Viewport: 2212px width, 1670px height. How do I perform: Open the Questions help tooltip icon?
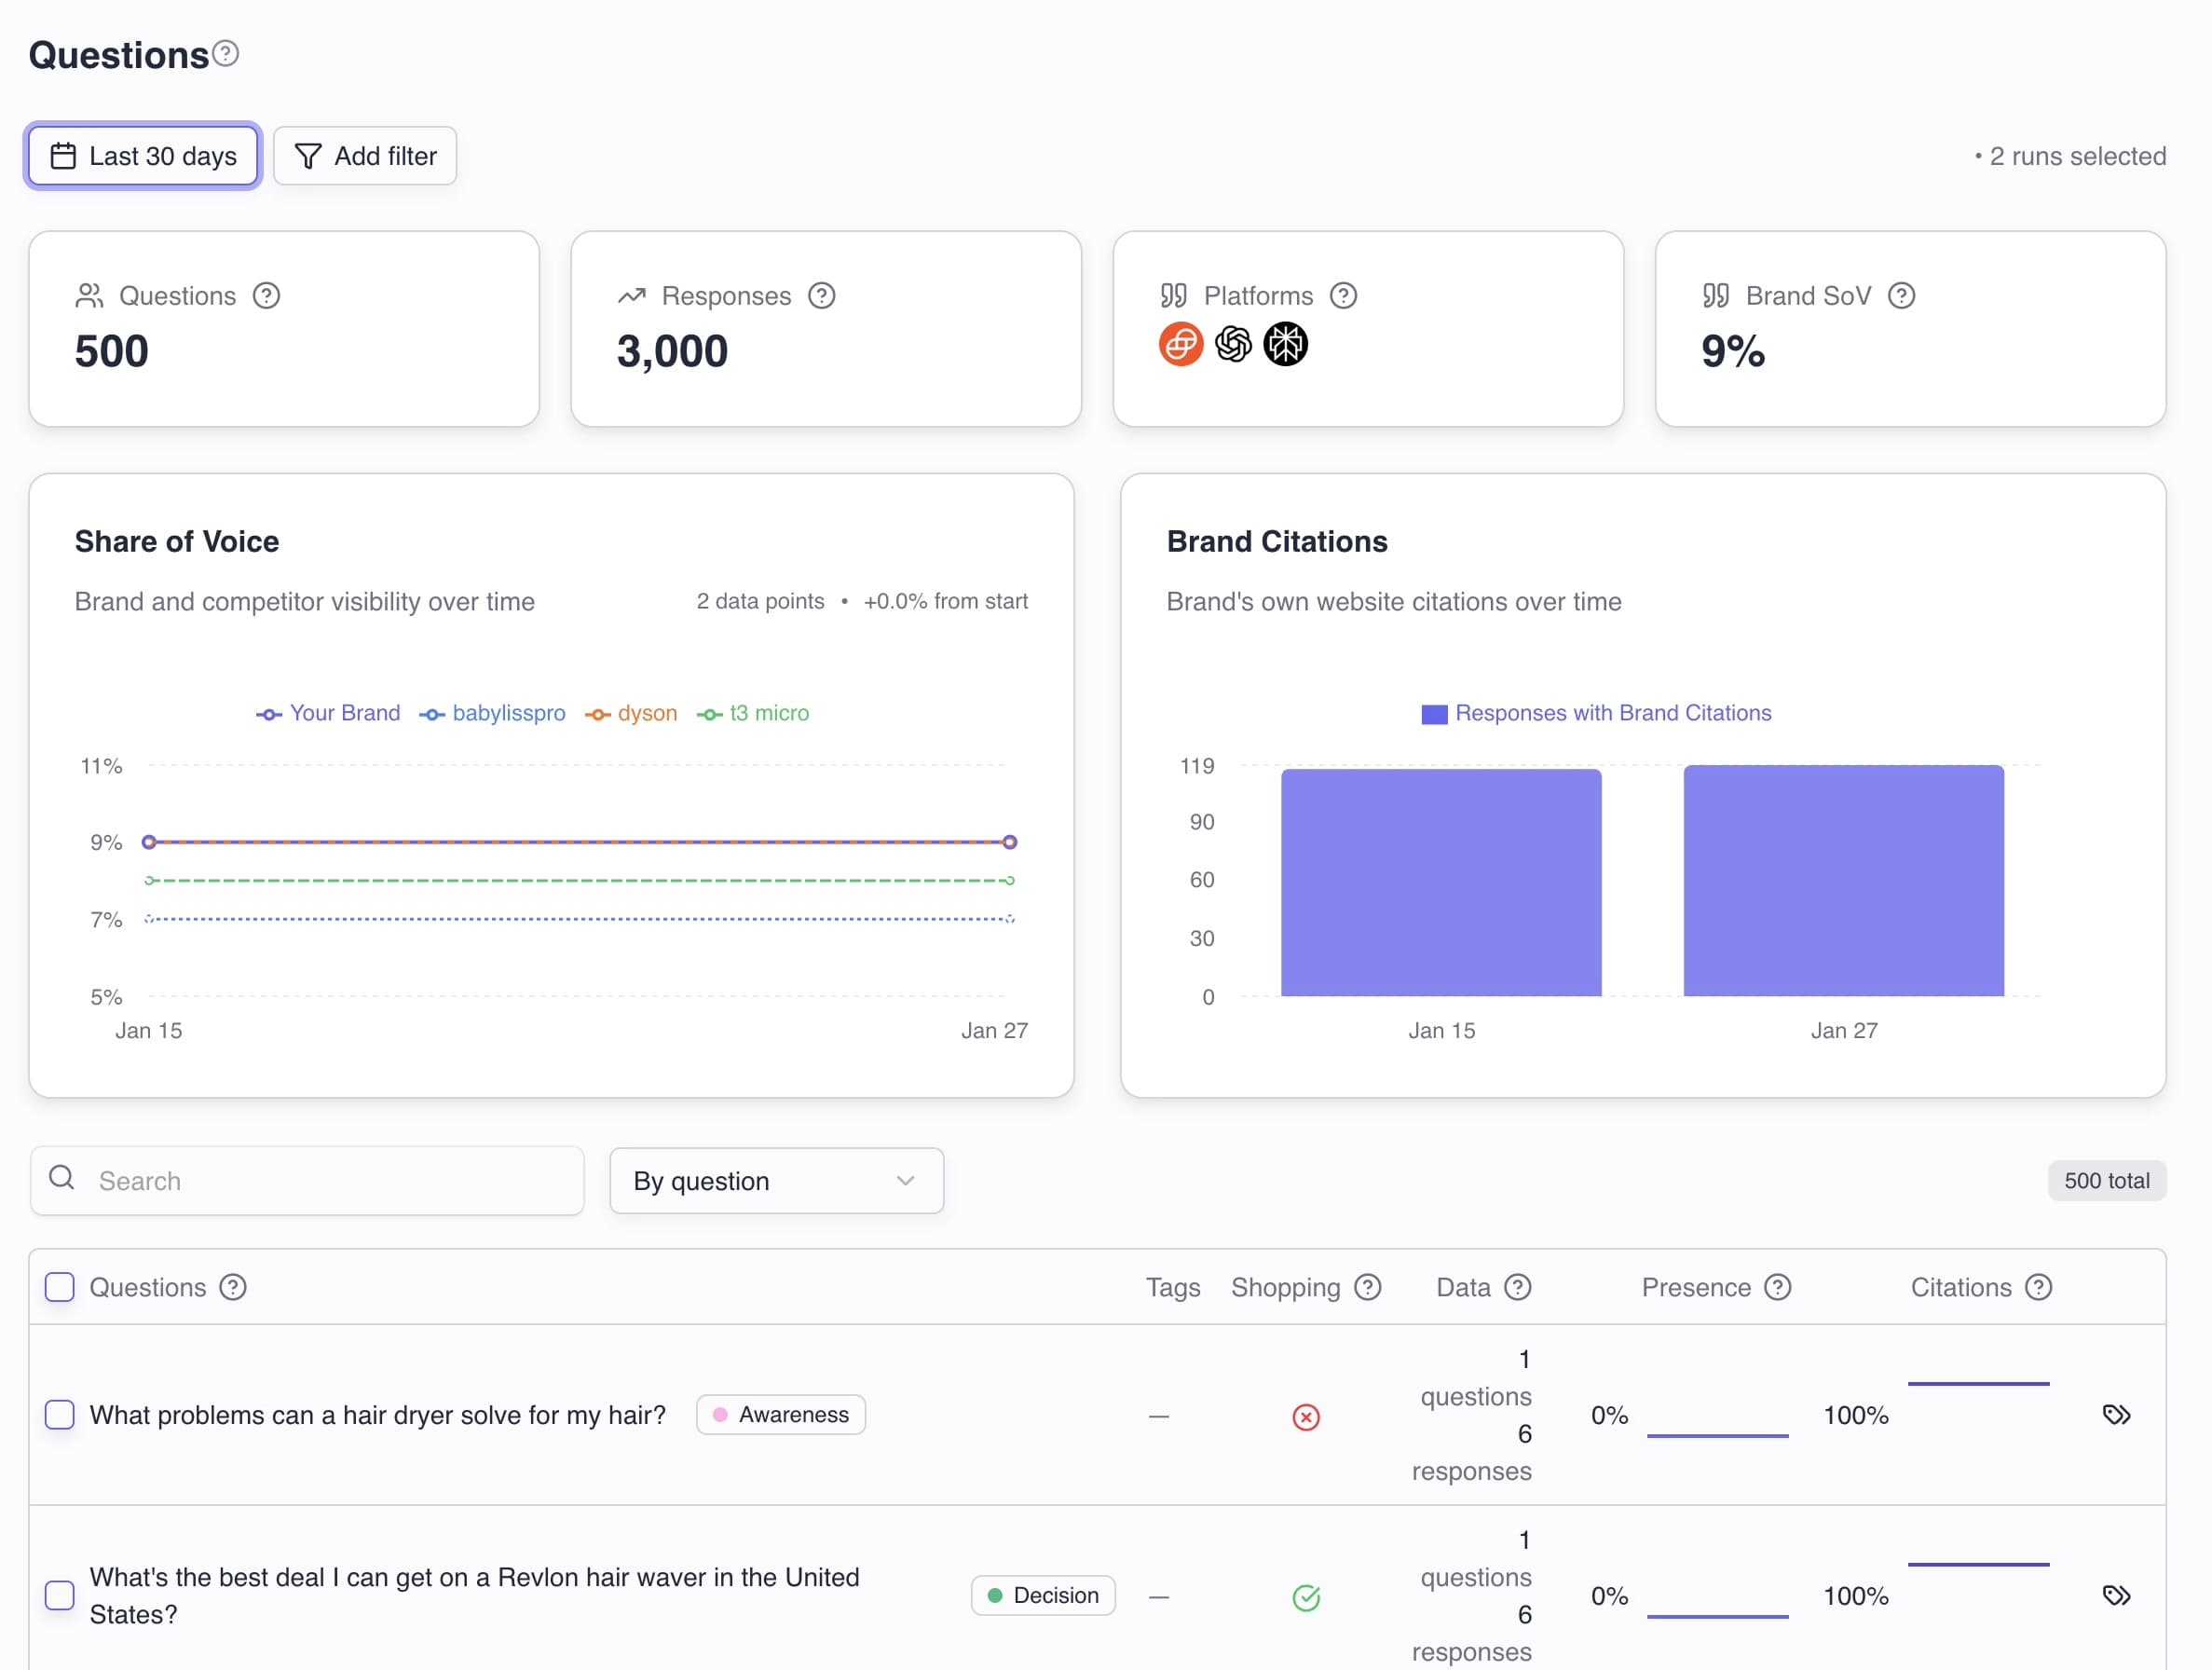[x=226, y=54]
